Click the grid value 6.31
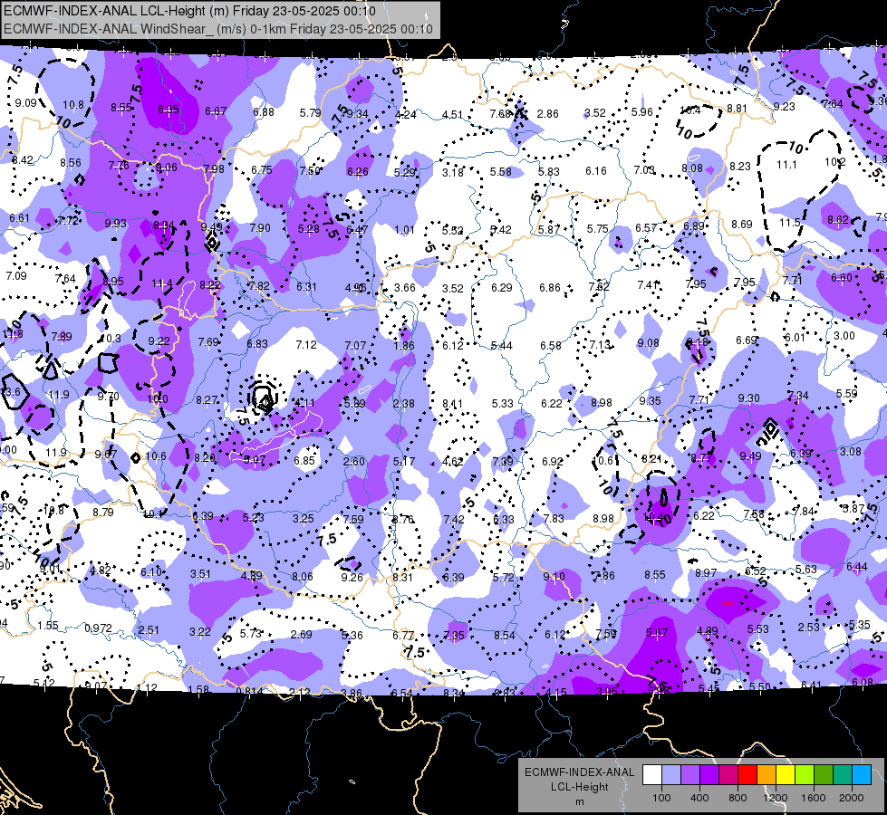 coord(306,287)
